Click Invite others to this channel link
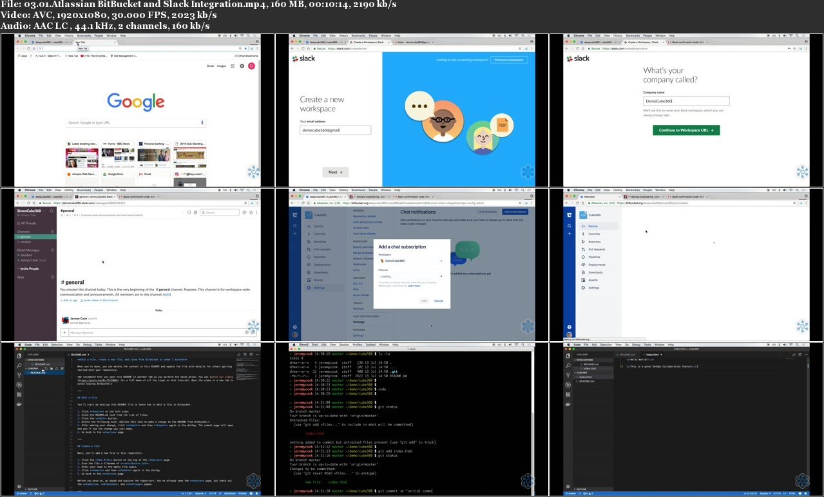This screenshot has width=824, height=497. (x=99, y=300)
